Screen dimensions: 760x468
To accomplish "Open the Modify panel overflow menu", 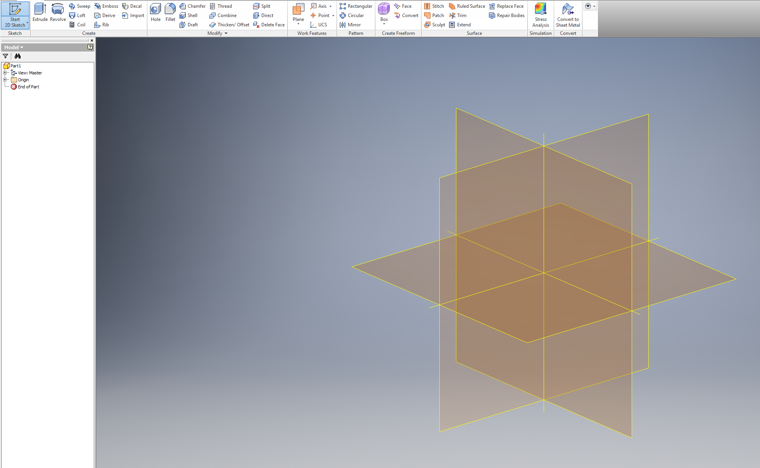I will [226, 33].
